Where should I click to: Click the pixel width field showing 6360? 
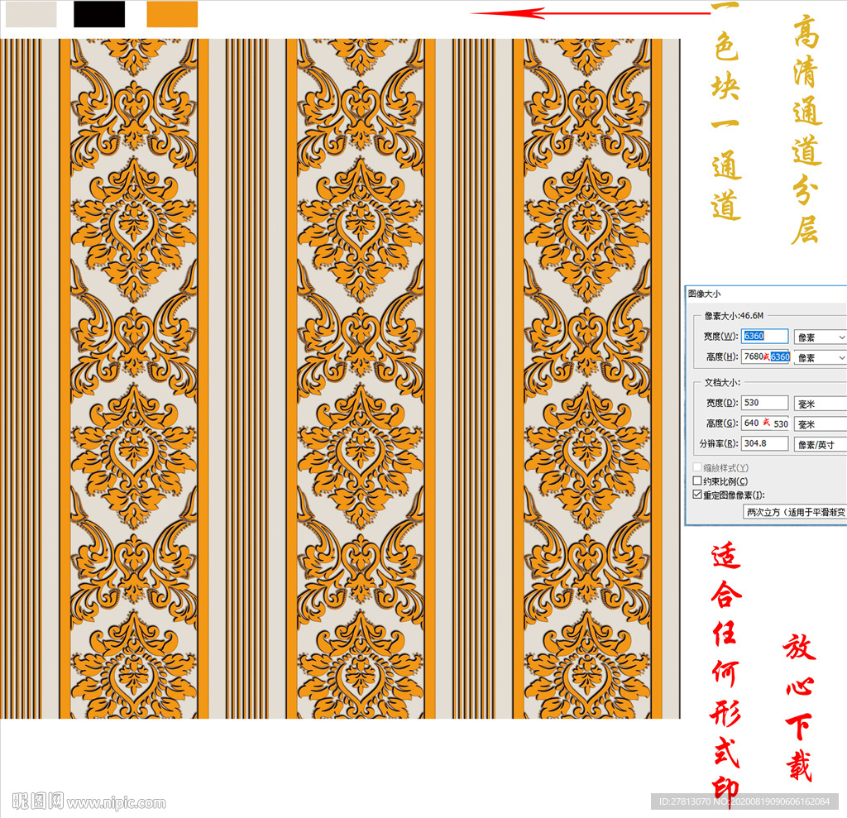tap(764, 336)
